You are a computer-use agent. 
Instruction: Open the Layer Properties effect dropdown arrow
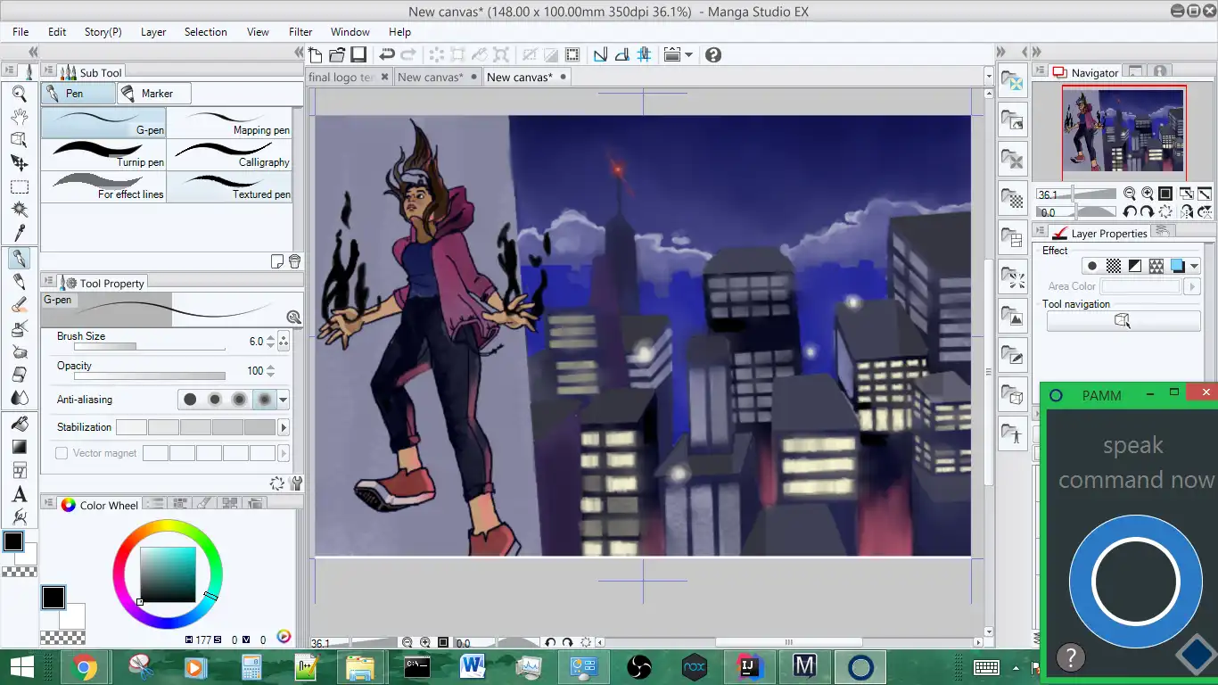click(x=1194, y=266)
